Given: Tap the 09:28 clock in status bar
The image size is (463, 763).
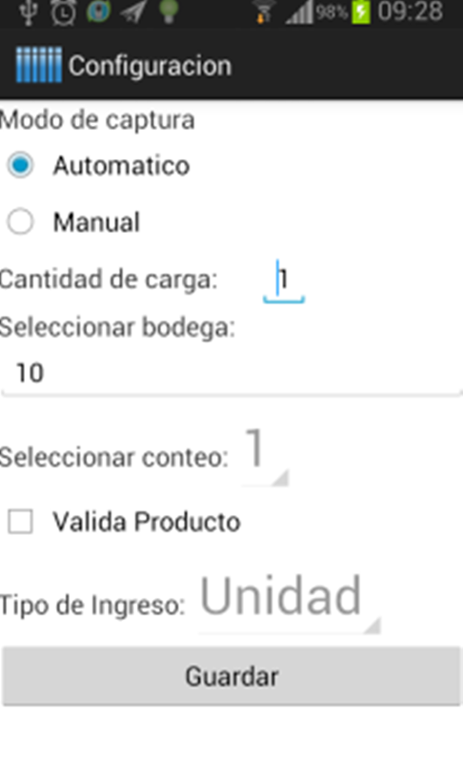Looking at the screenshot, I should 410,12.
